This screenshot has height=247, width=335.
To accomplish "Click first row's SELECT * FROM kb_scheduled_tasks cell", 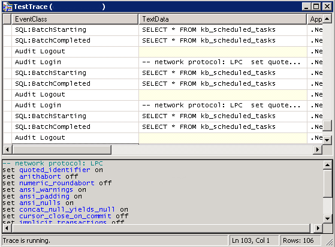I will (x=222, y=30).
